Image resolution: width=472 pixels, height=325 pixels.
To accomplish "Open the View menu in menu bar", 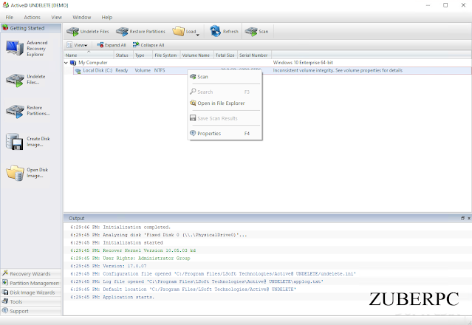I will pyautogui.click(x=56, y=17).
